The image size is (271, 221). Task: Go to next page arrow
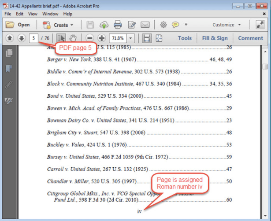22,38
